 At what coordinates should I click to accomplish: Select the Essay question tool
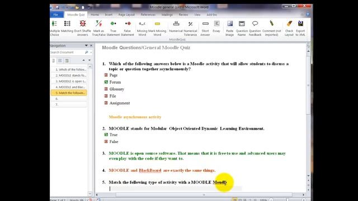point(216,27)
